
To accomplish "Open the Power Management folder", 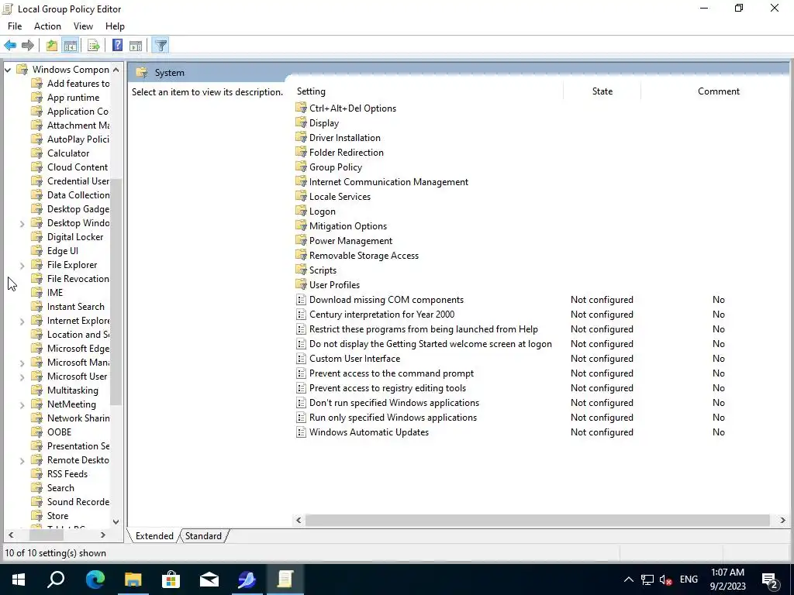I will 350,241.
